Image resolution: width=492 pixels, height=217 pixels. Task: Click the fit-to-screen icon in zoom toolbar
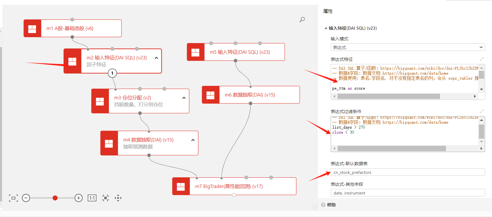click(13, 198)
